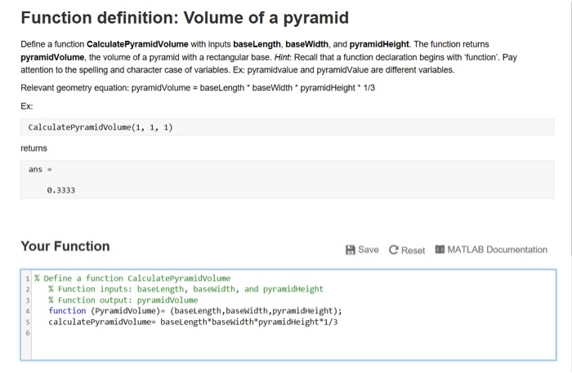
Task: Click line number 4 in editor gutter
Action: (27, 312)
